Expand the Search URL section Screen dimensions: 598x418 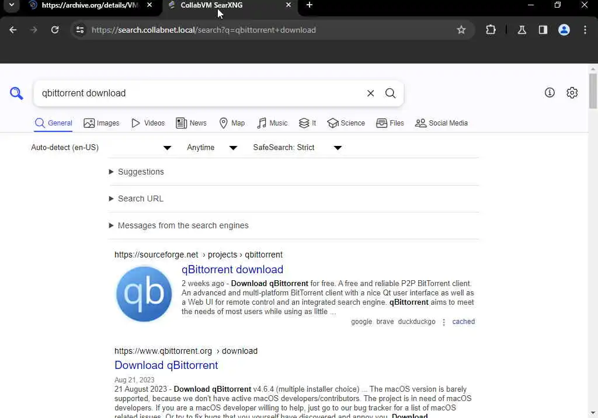[136, 198]
